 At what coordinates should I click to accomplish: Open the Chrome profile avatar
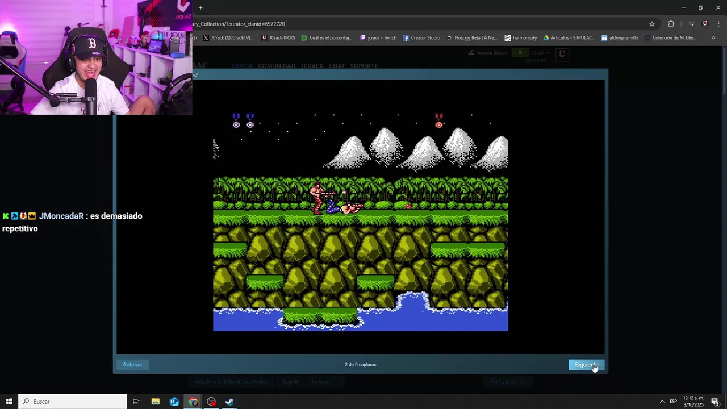click(x=705, y=24)
